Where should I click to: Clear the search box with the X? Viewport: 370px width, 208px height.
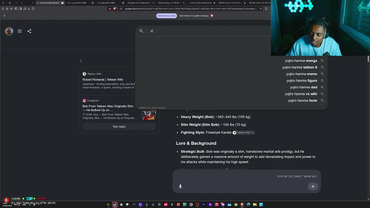coord(152,31)
